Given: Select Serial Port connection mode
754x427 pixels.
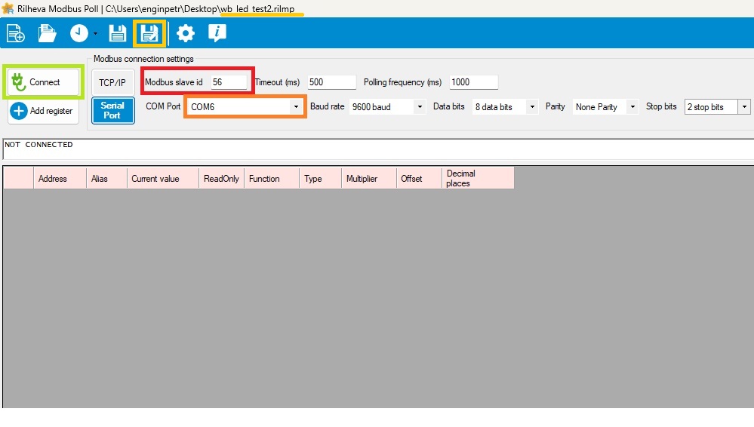Looking at the screenshot, I should pos(112,110).
